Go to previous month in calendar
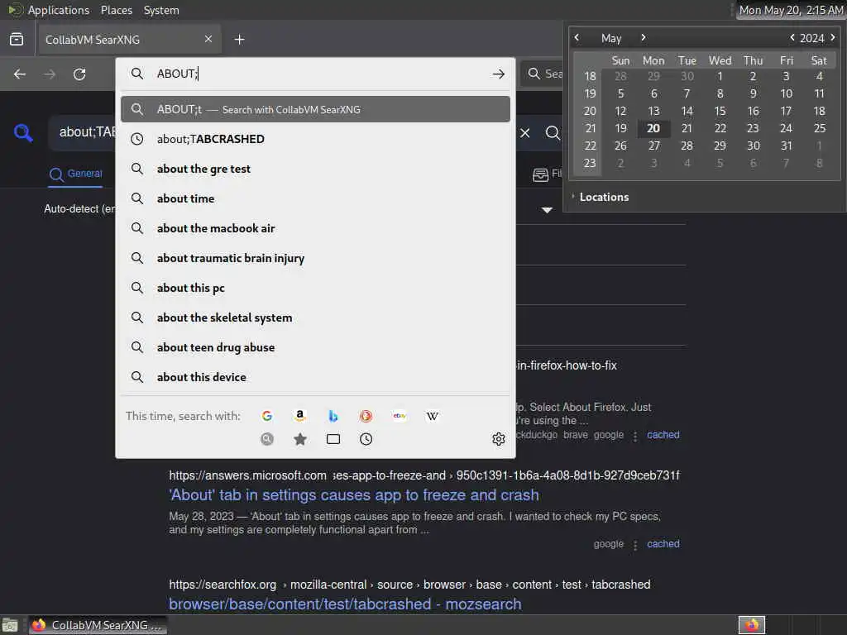 click(x=577, y=37)
